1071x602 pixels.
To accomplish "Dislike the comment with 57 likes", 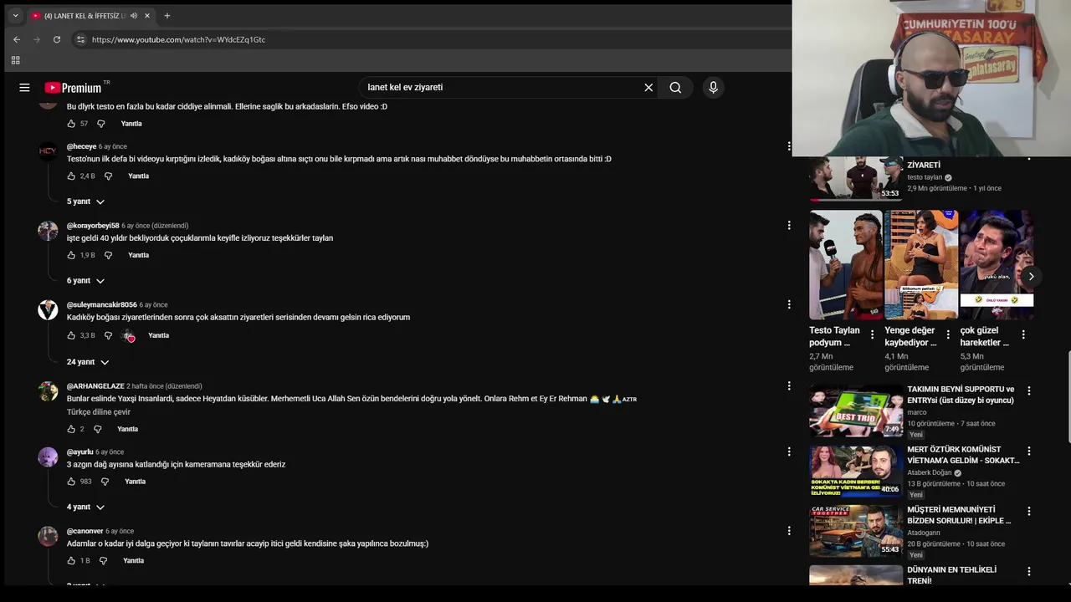I will (x=101, y=124).
